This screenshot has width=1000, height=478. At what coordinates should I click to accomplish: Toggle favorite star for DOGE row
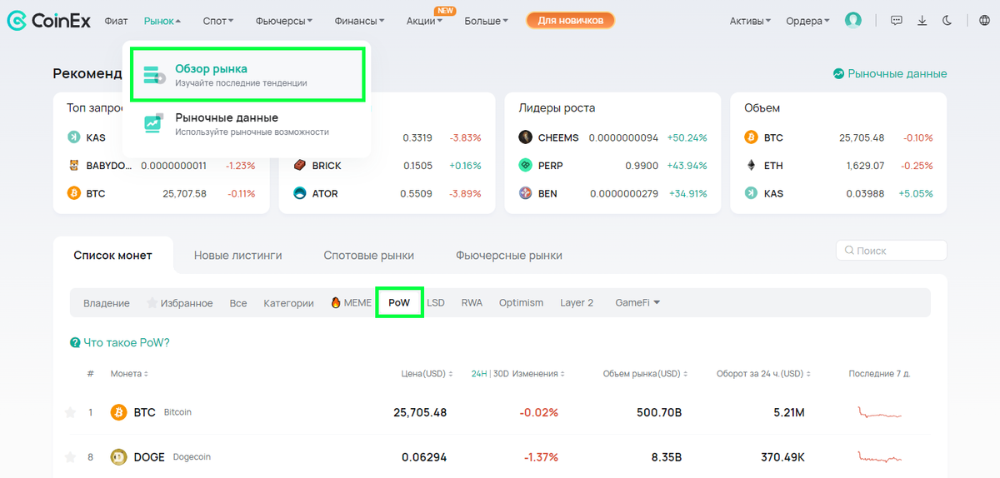[70, 457]
